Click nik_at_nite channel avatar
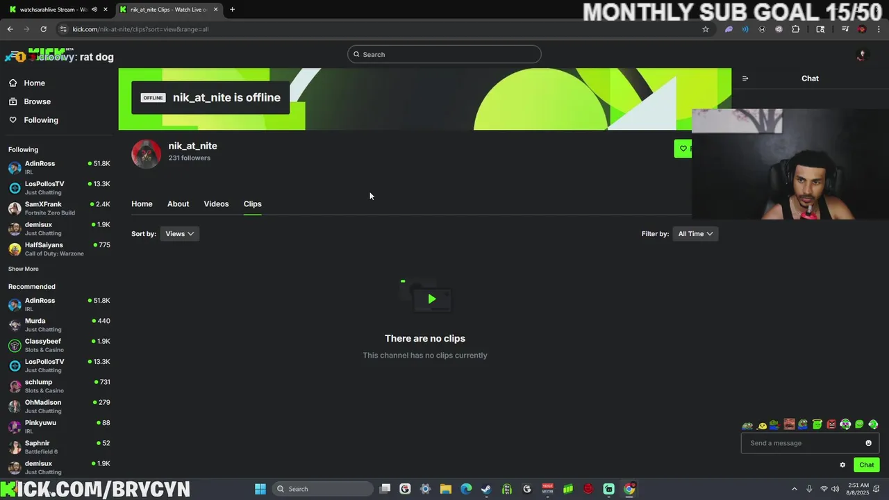 click(x=146, y=154)
